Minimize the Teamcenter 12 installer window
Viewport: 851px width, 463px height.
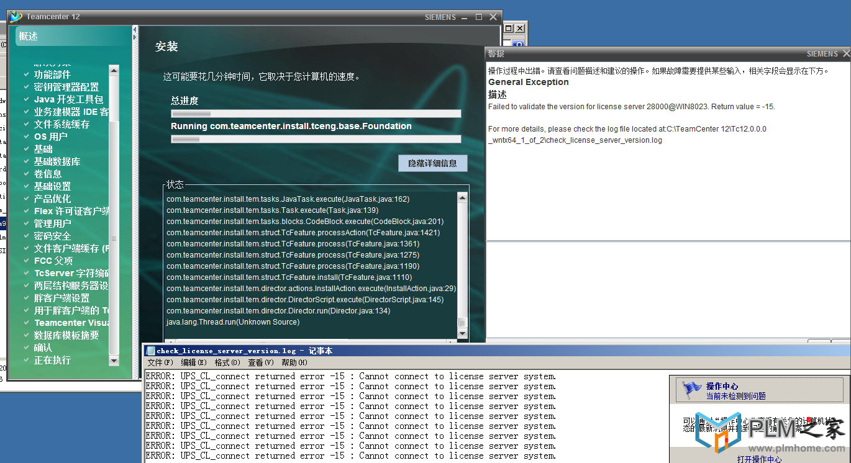(465, 17)
